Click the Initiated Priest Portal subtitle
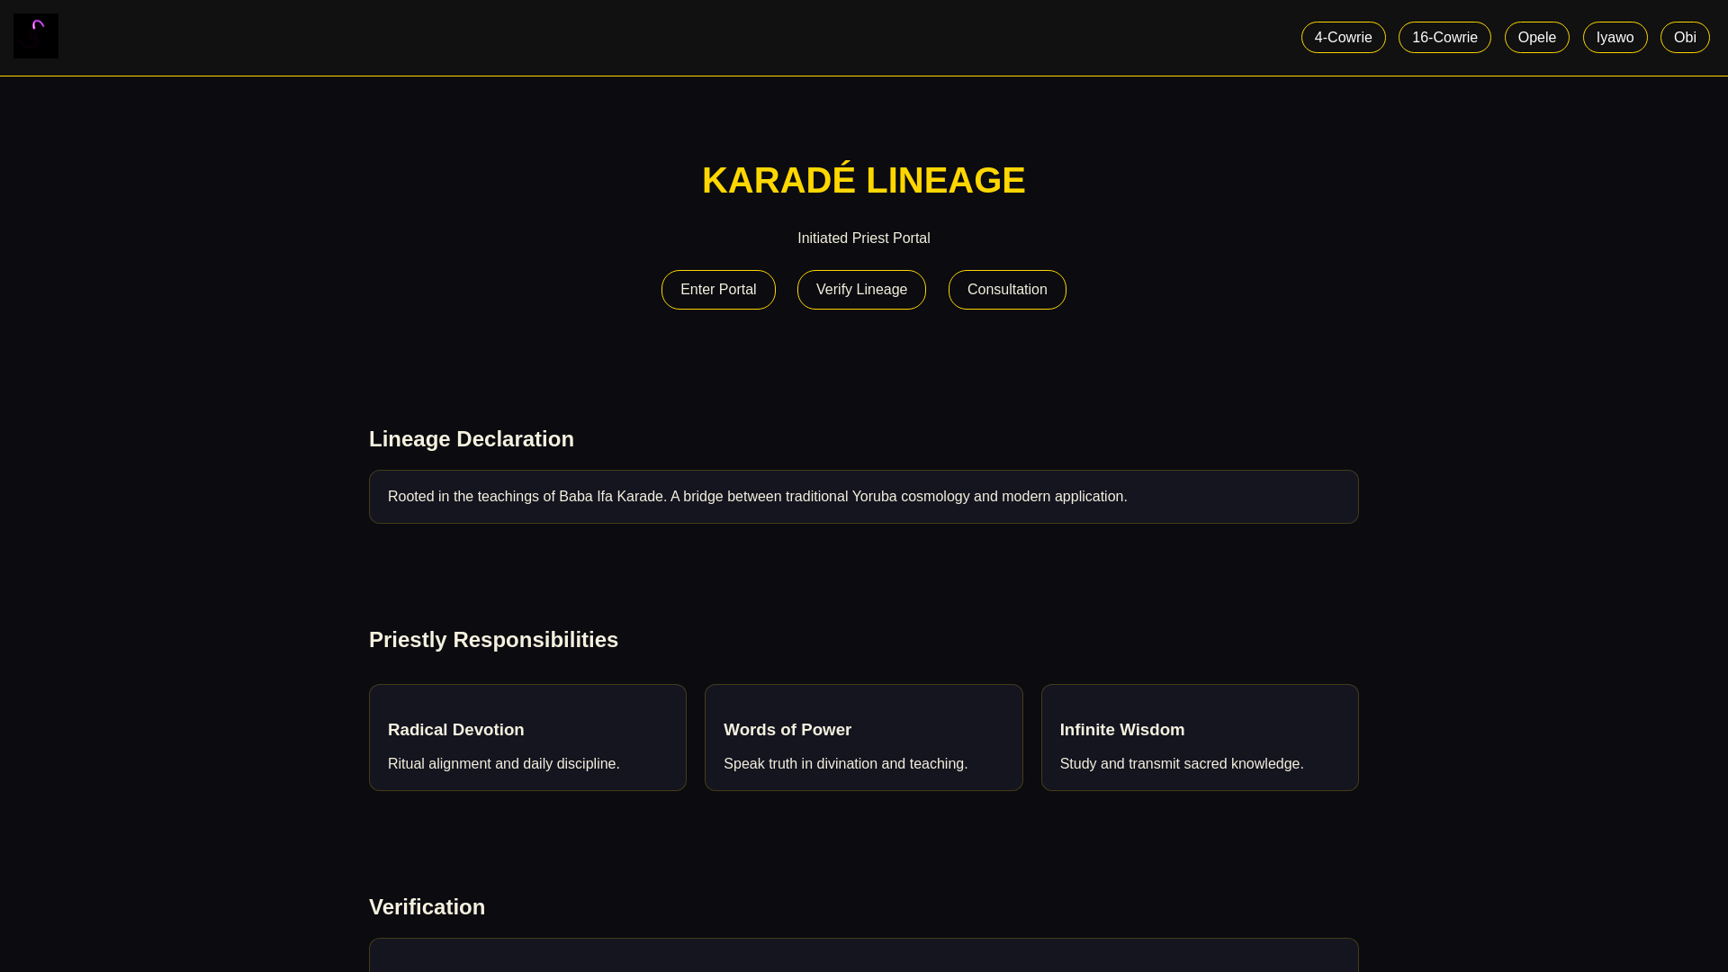1728x972 pixels. point(864,238)
